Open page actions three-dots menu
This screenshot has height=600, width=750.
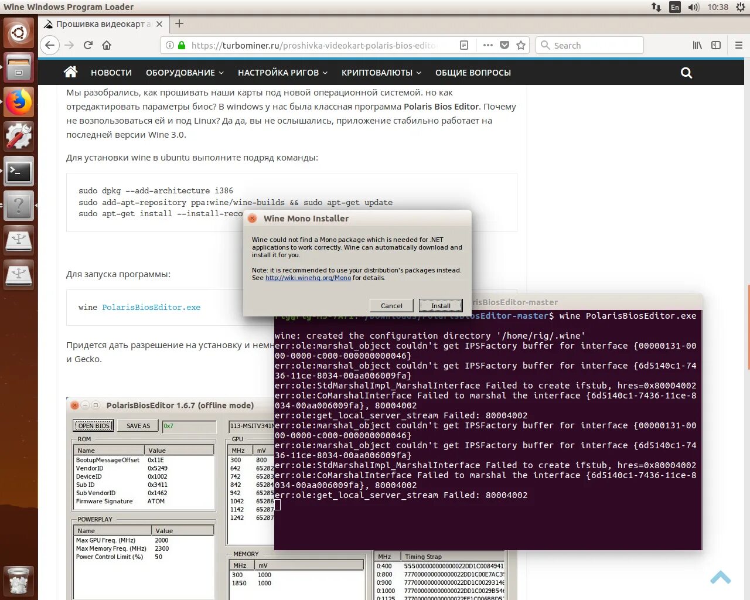(487, 45)
